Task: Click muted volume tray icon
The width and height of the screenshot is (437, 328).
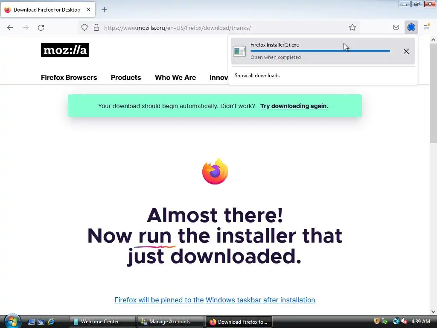Action: [404, 321]
